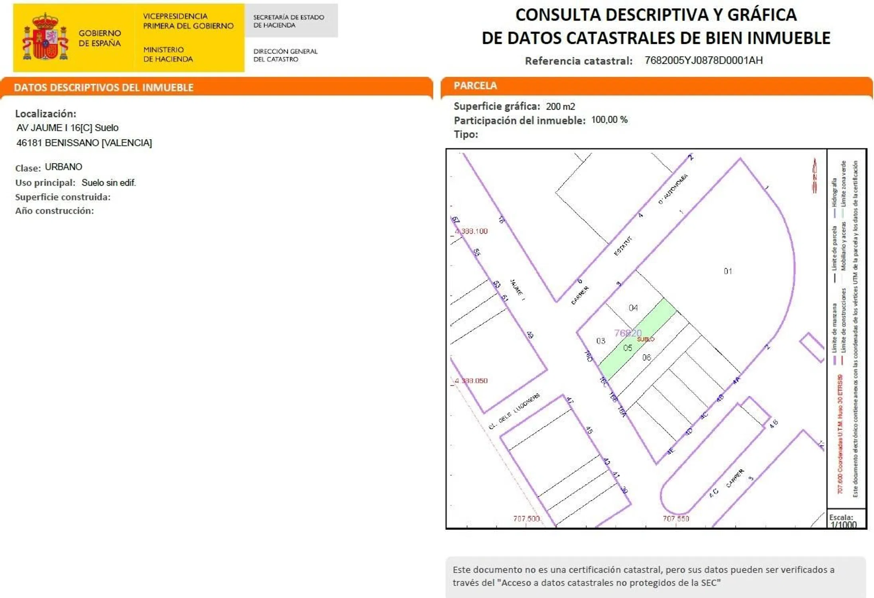Click the Spanish coat of arms emblem
Viewport: 874px width, 598px height.
[45, 37]
